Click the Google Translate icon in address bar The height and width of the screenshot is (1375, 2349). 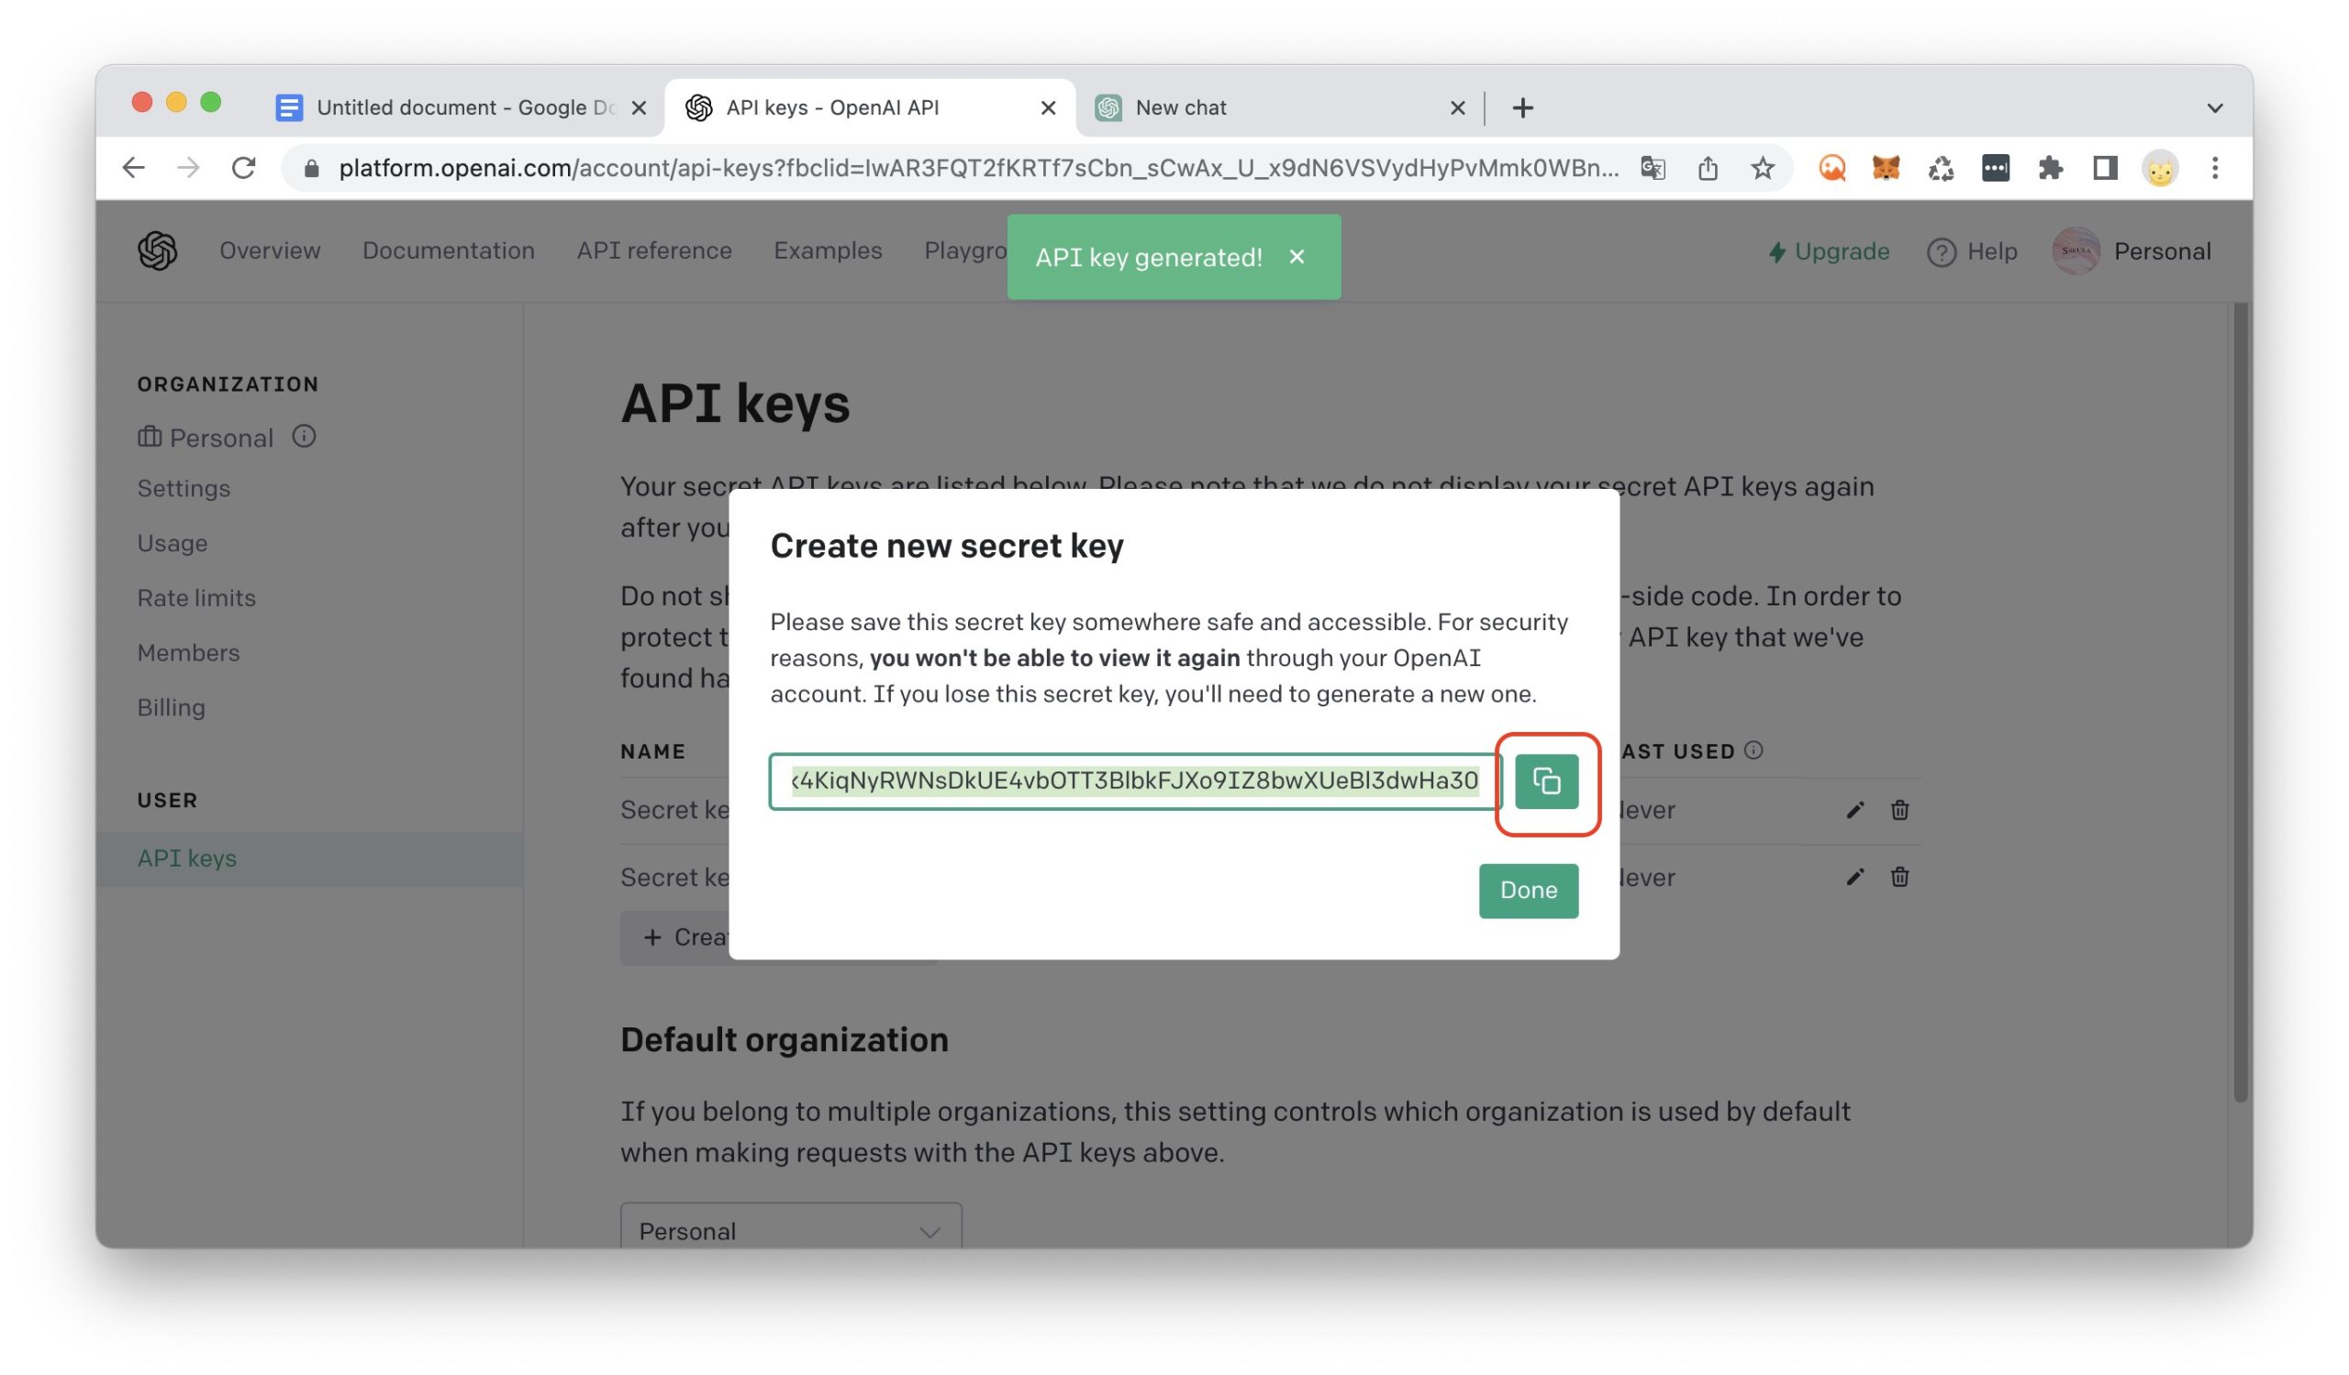point(1653,168)
